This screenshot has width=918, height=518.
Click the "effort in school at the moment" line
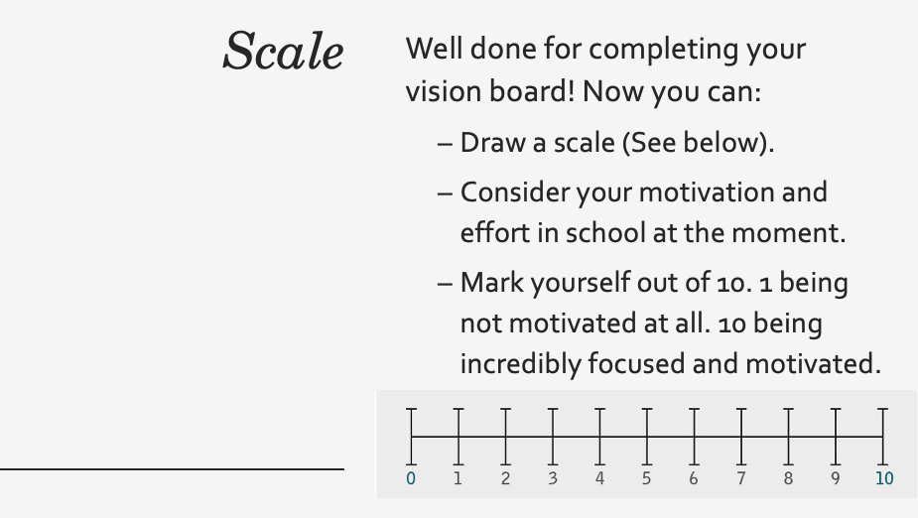[x=652, y=232]
